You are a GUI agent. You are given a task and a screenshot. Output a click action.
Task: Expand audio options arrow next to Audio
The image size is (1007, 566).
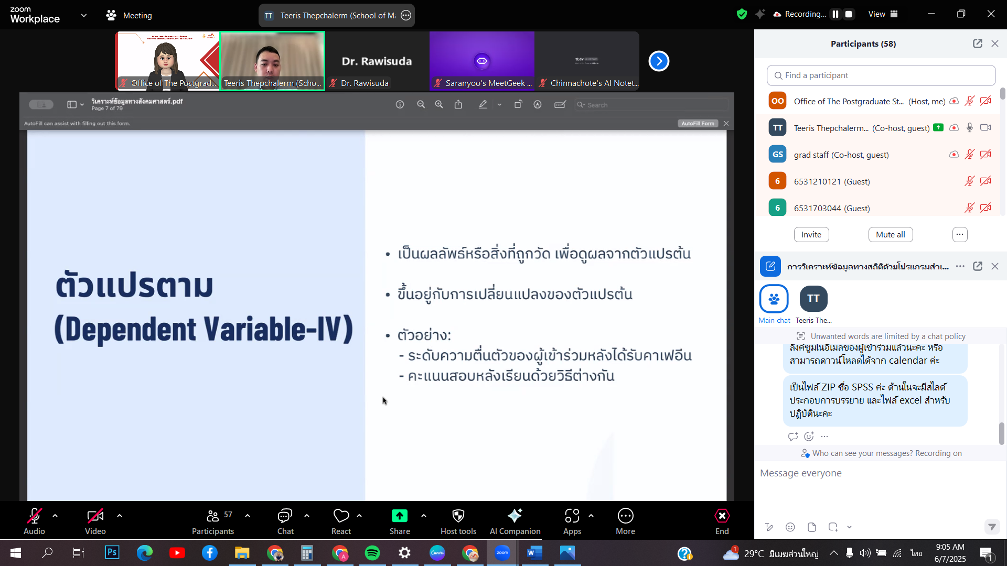point(55,516)
